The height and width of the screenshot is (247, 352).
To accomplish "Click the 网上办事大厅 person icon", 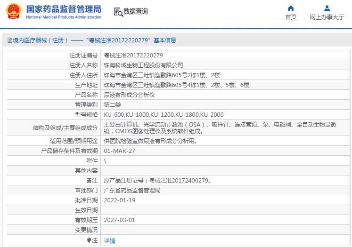I will (327, 8).
